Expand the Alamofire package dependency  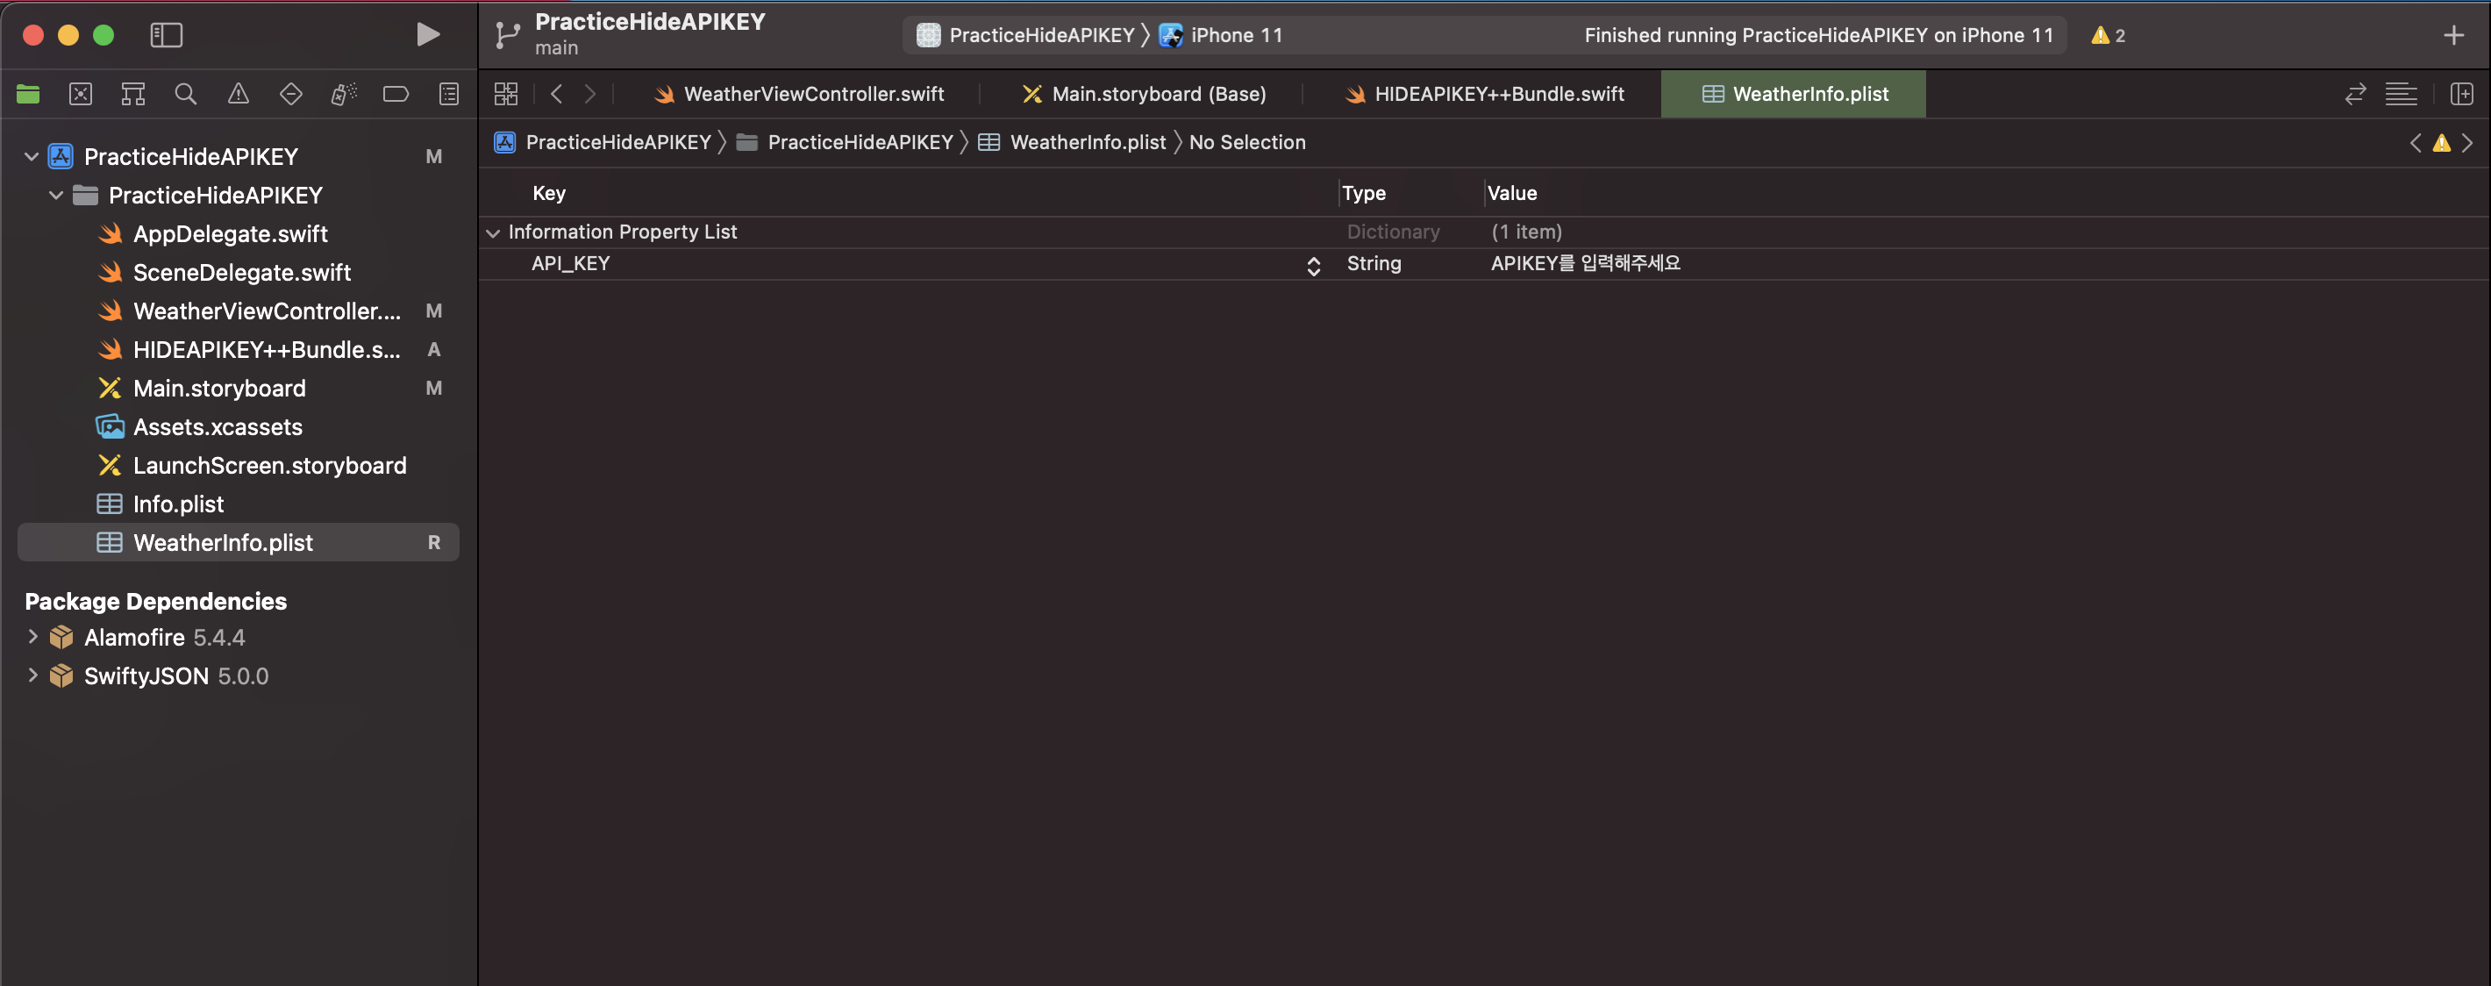click(32, 637)
